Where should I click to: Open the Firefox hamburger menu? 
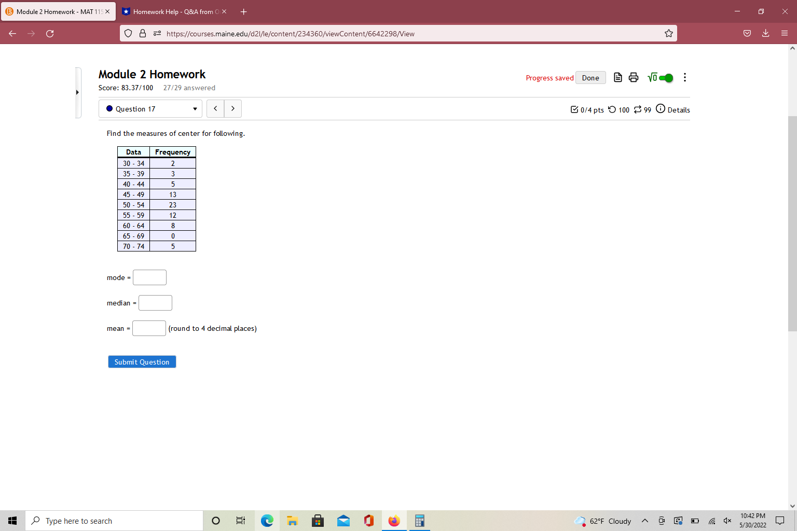[784, 33]
